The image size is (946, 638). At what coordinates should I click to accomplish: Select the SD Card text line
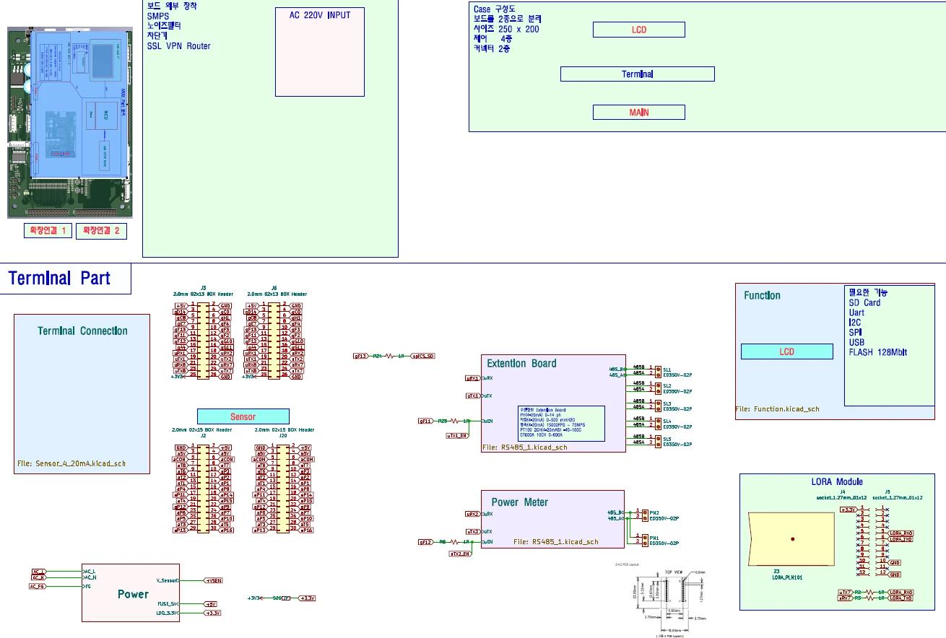pos(864,302)
